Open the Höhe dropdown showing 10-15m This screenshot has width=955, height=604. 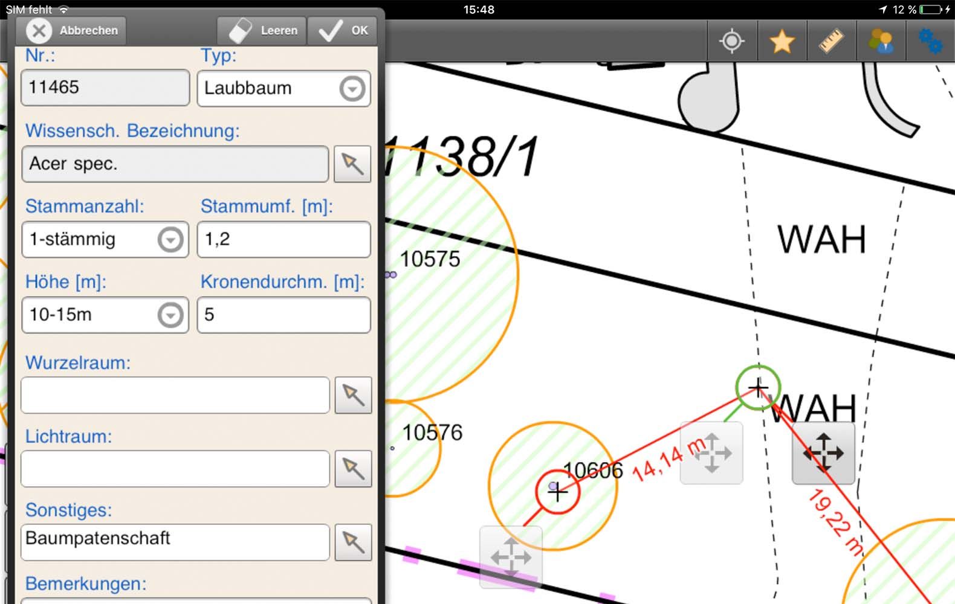(x=170, y=315)
